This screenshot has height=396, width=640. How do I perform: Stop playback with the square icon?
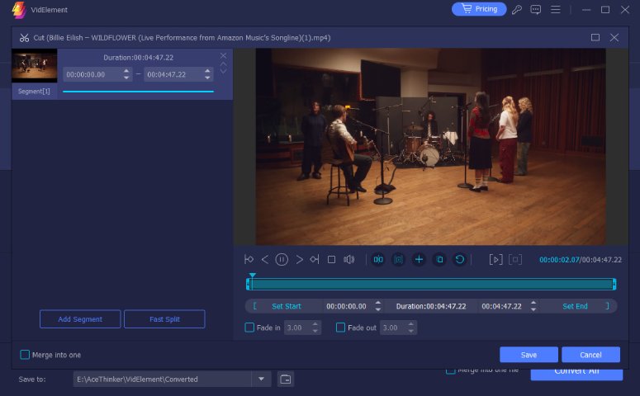tap(331, 259)
